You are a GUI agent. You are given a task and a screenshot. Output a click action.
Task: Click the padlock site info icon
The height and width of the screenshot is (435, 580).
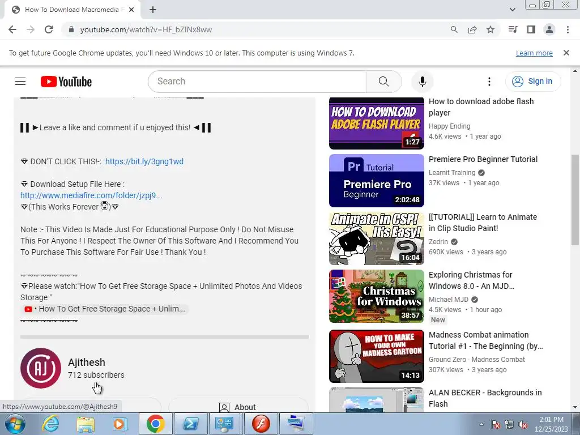coord(71,29)
